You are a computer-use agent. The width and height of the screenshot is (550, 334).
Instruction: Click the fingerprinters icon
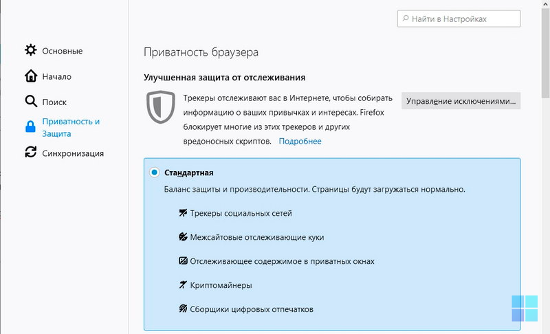click(183, 309)
